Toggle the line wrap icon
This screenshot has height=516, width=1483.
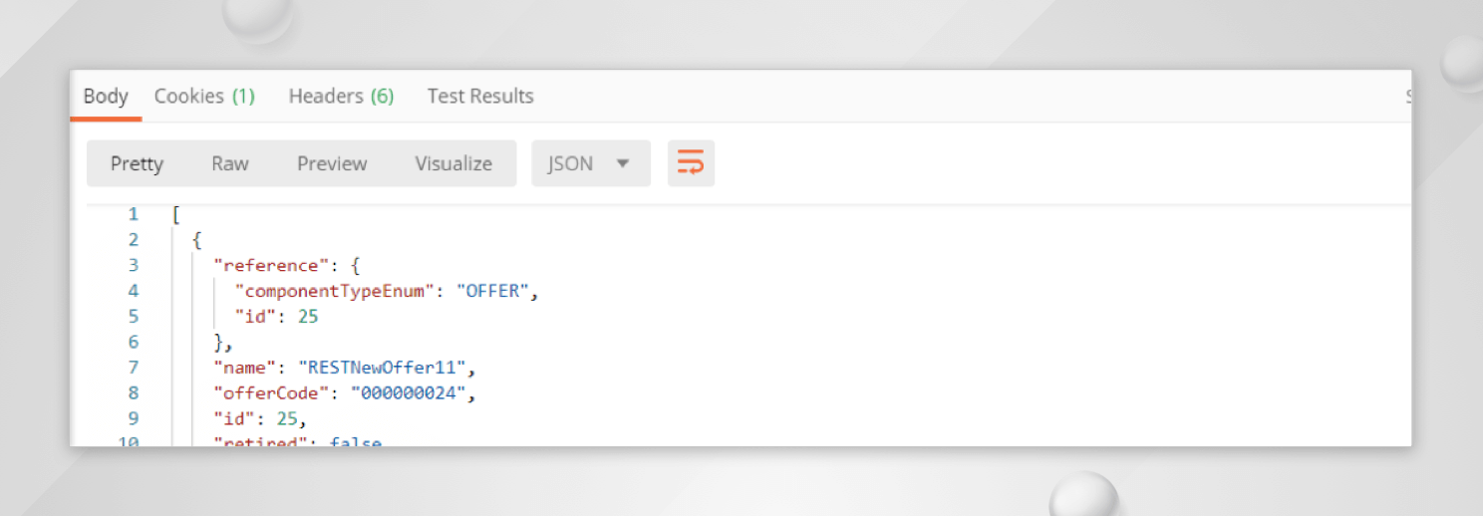pos(691,163)
